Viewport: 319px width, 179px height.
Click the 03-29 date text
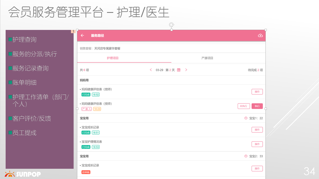tap(159, 70)
